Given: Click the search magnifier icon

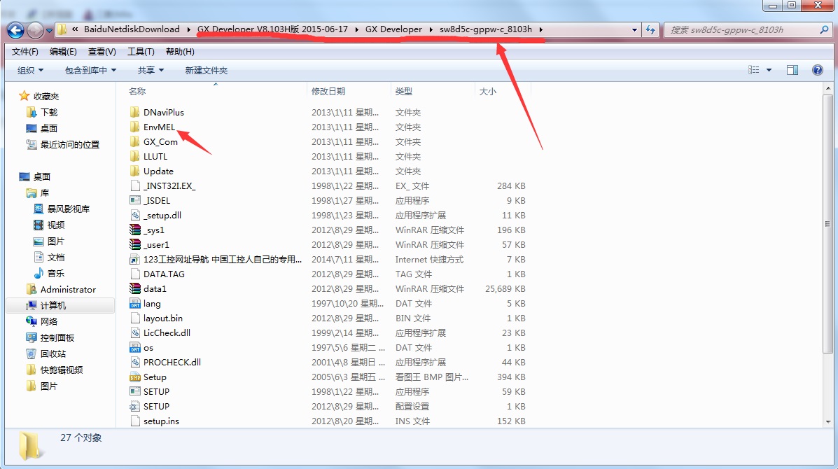Looking at the screenshot, I should pyautogui.click(x=823, y=30).
